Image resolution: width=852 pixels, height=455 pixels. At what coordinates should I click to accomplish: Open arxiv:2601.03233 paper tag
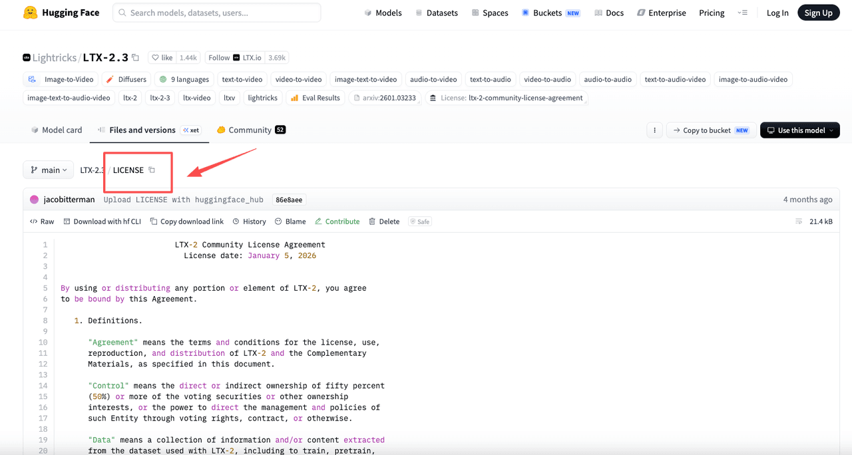tap(384, 98)
